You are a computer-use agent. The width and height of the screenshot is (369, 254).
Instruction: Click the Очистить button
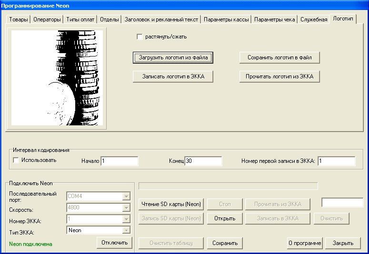coord(331,218)
